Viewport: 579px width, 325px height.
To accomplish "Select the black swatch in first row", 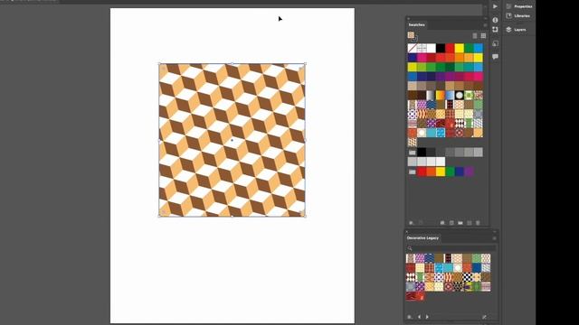I will pos(441,48).
